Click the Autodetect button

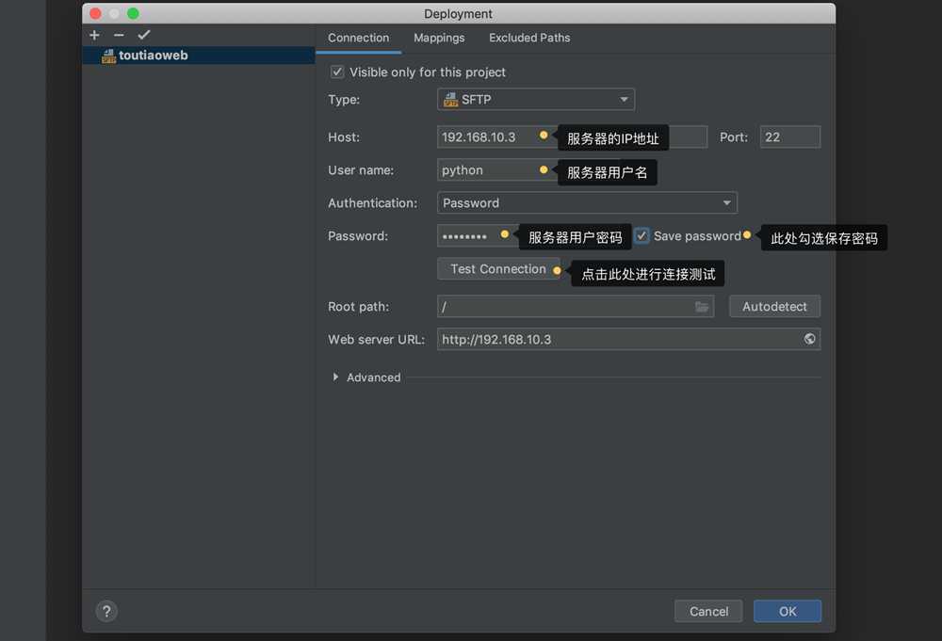click(774, 307)
